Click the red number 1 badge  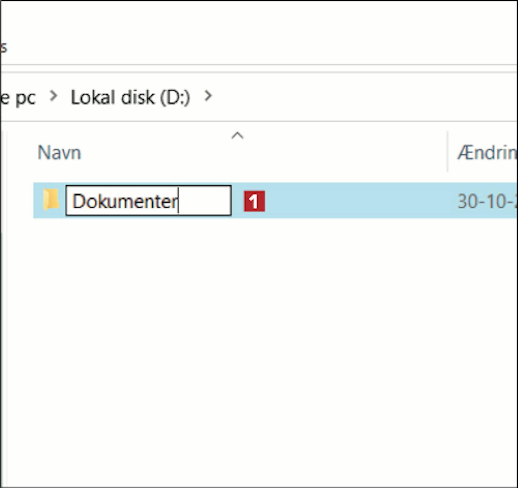point(254,201)
